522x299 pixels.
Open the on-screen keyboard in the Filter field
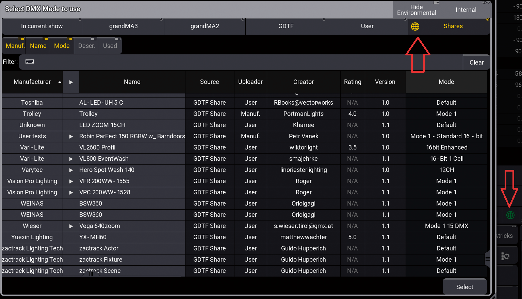coord(30,61)
